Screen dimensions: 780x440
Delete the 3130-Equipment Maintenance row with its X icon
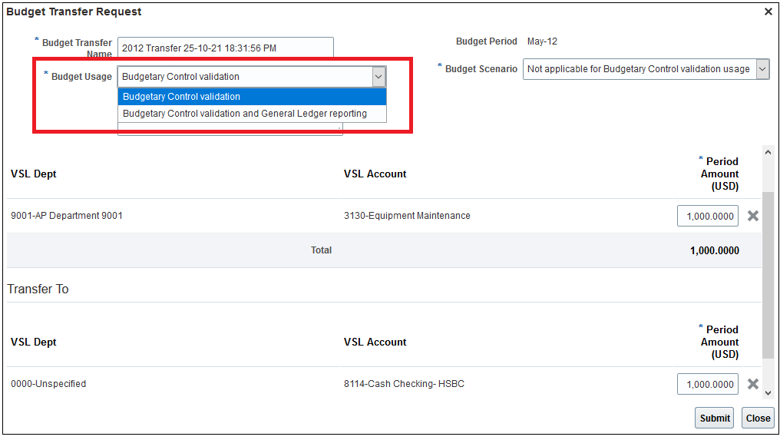tap(753, 216)
